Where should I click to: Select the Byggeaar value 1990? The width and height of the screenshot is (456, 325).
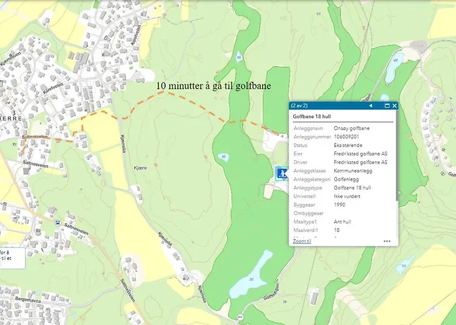pyautogui.click(x=339, y=205)
